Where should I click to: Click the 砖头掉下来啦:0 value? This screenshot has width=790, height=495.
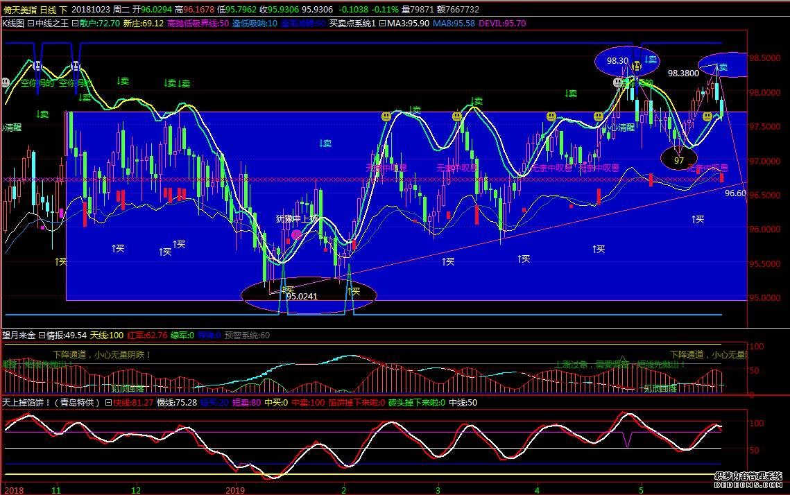click(x=417, y=402)
